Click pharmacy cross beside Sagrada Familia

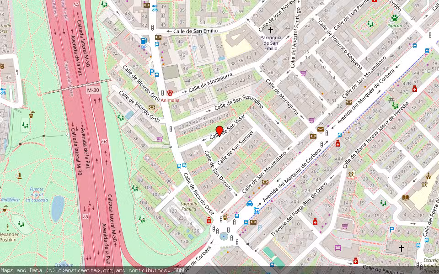tap(209, 221)
